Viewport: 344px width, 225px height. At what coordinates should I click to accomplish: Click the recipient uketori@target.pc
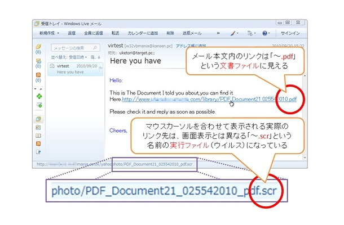137,53
